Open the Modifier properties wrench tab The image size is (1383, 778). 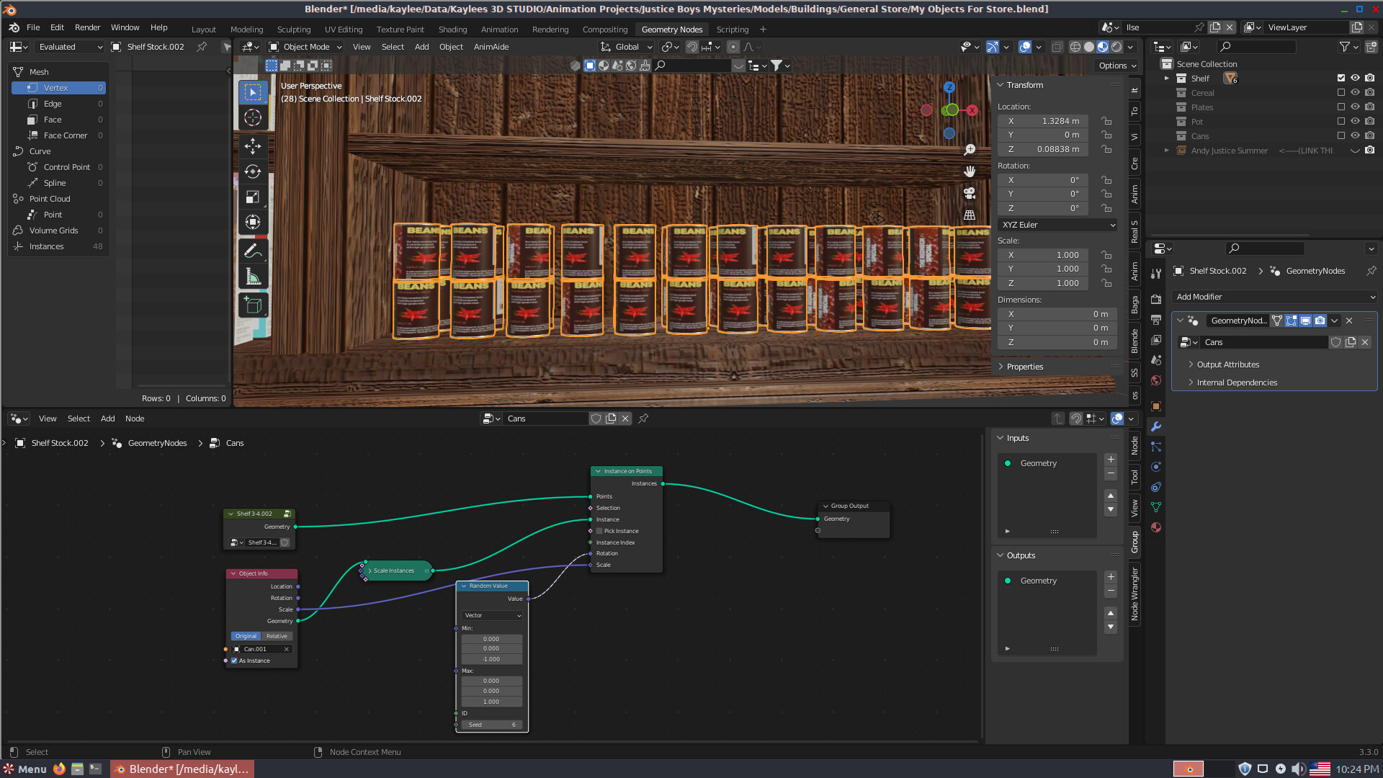point(1156,426)
